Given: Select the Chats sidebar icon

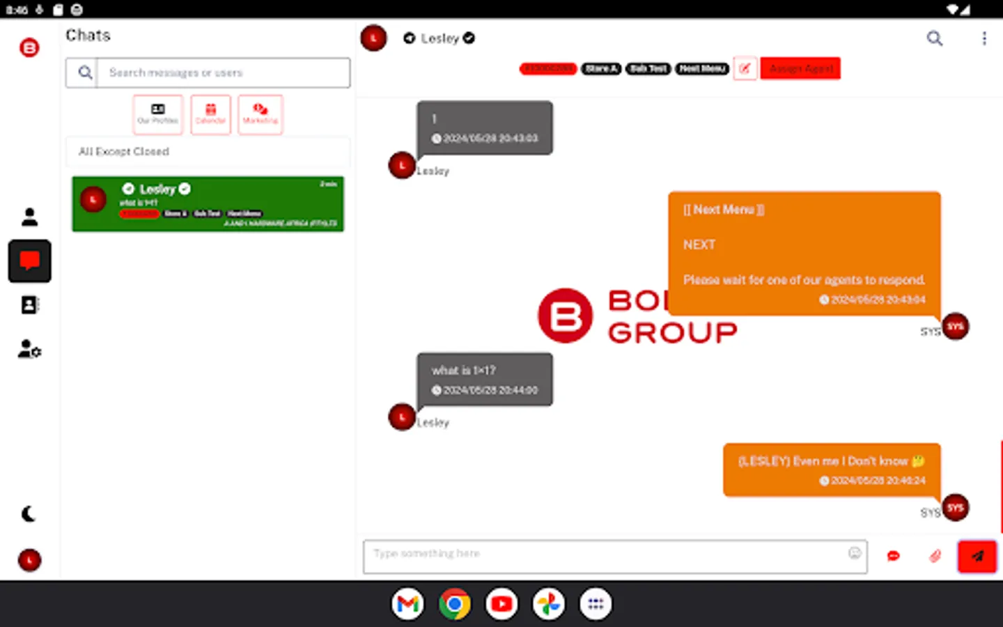Looking at the screenshot, I should pyautogui.click(x=29, y=261).
